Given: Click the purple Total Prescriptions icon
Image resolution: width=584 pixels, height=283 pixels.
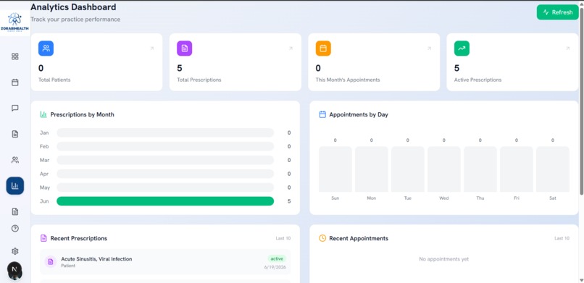Looking at the screenshot, I should pyautogui.click(x=184, y=48).
